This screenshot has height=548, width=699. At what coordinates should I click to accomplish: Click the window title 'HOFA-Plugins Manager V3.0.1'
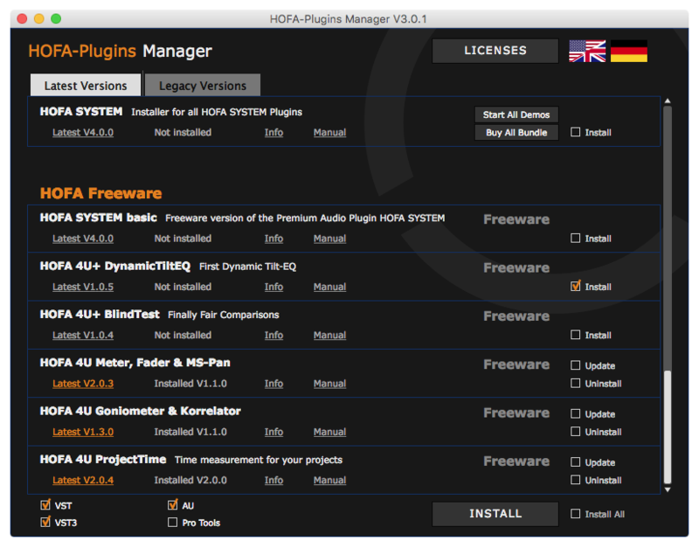click(x=348, y=19)
